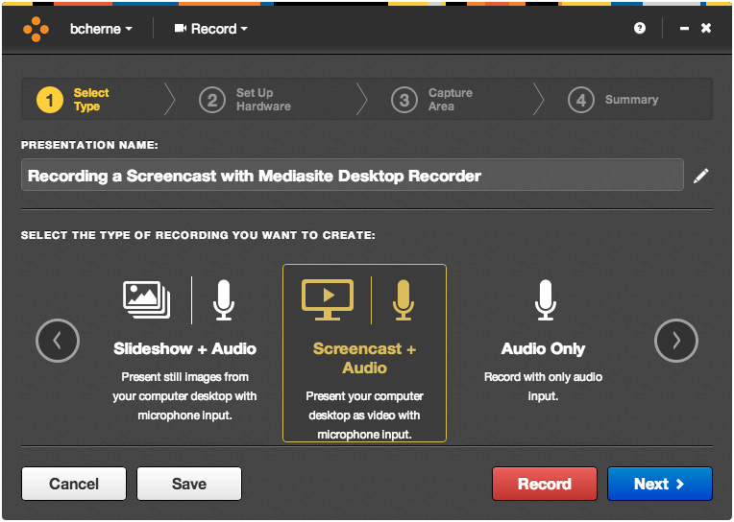Close the recorder window
This screenshot has height=522, width=734.
pyautogui.click(x=706, y=28)
